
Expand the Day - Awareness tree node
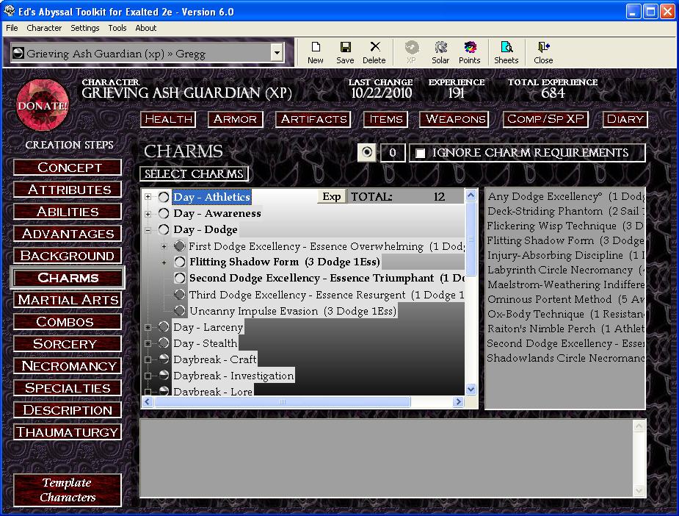[148, 214]
